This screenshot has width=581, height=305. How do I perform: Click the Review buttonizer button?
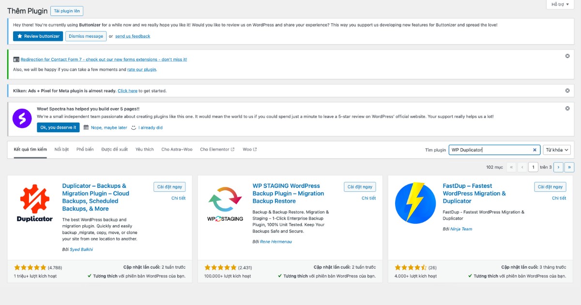(x=38, y=36)
